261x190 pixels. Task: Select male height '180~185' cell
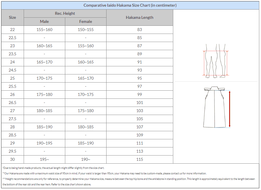pos(44,111)
